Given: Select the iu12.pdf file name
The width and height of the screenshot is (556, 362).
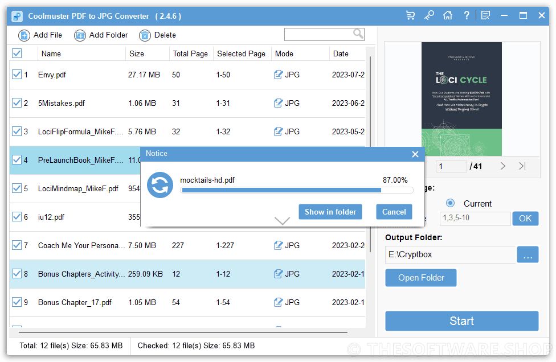Looking at the screenshot, I should 51,217.
